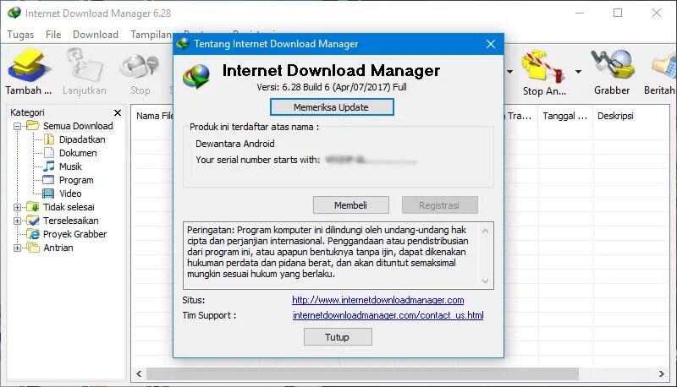Viewport: 677px width, 387px height.
Task: Click the Membeli button
Action: (x=350, y=205)
